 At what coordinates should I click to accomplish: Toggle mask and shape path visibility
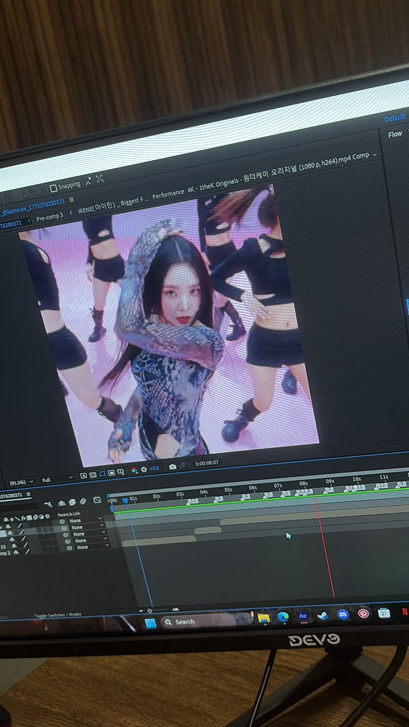[102, 473]
